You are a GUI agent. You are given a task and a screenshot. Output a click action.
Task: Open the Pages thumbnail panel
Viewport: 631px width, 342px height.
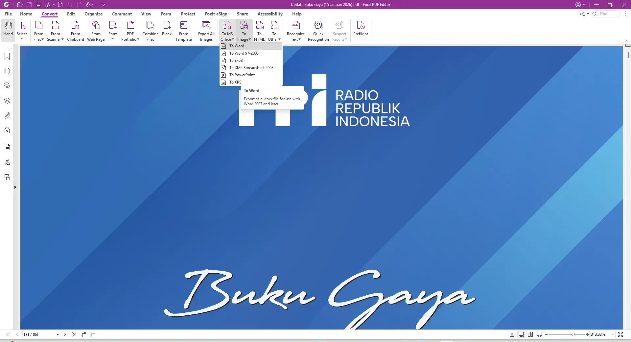pos(7,71)
